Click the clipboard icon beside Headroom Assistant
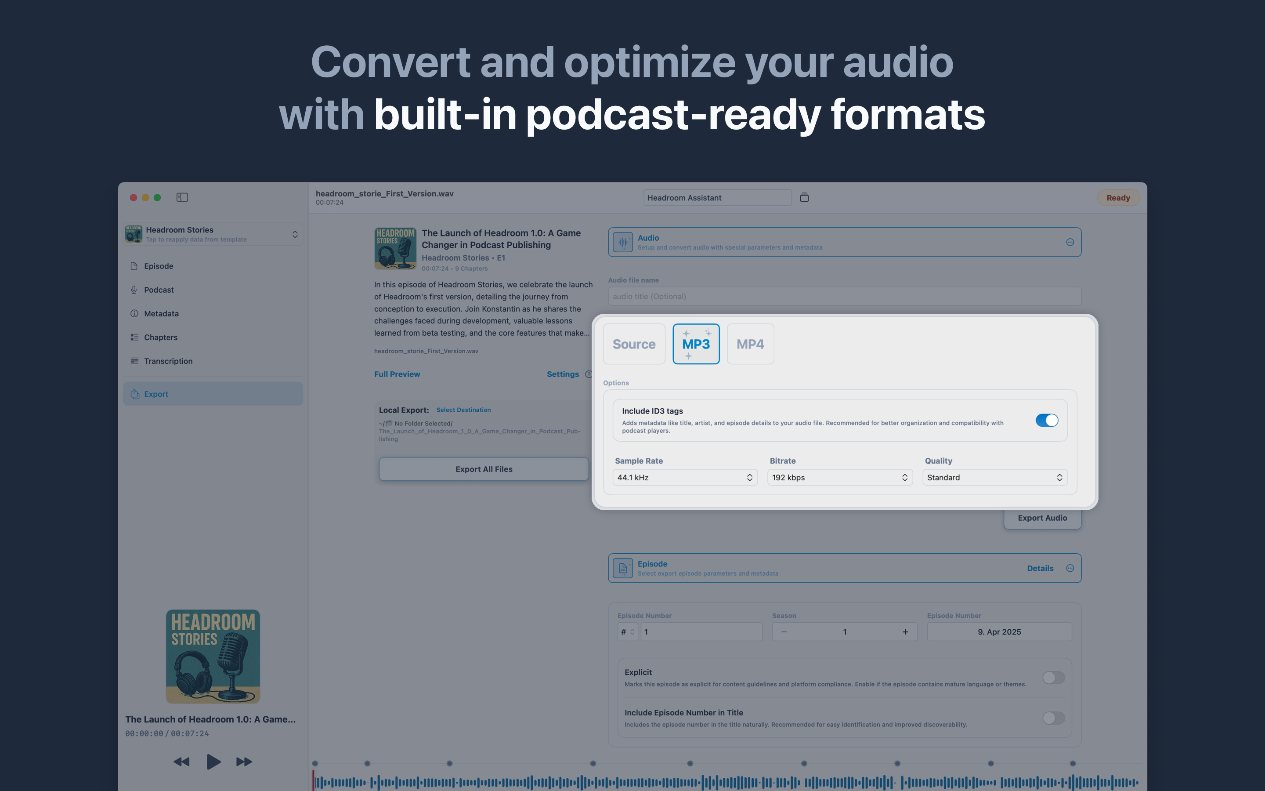 pyautogui.click(x=804, y=197)
